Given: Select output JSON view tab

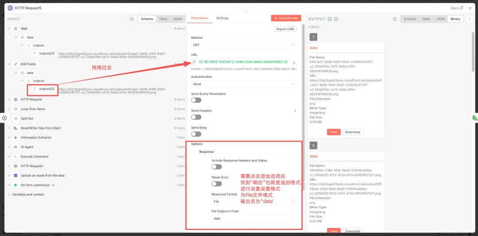Looking at the screenshot, I should click(x=440, y=19).
